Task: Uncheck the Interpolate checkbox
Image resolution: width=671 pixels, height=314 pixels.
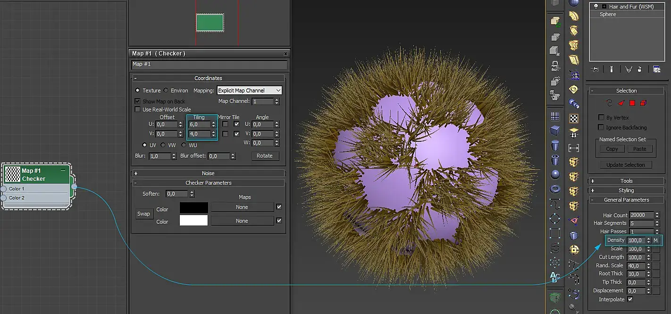Action: 630,299
